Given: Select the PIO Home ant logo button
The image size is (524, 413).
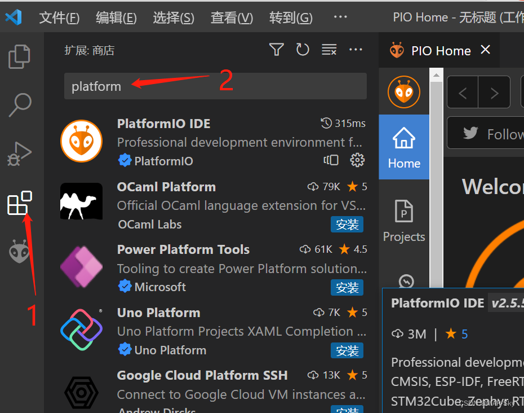Looking at the screenshot, I should click(x=404, y=91).
